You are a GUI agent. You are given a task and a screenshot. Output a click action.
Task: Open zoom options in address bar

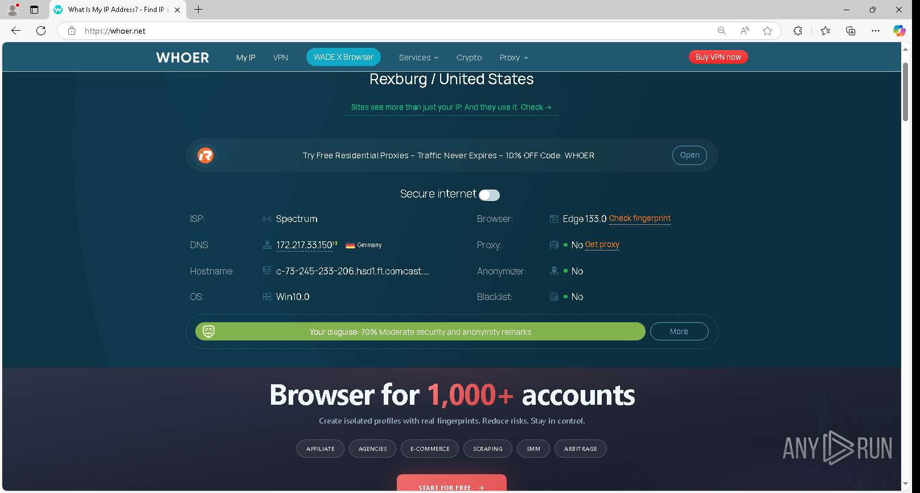point(721,31)
